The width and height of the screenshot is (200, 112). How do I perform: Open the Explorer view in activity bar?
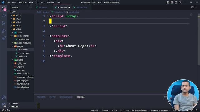(x=4, y=9)
